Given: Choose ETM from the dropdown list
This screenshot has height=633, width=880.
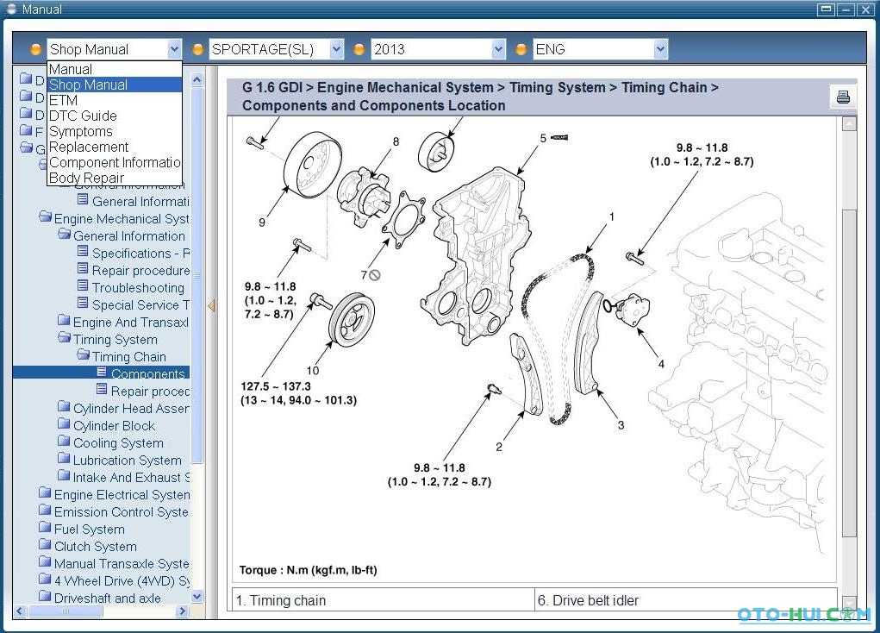Looking at the screenshot, I should click(x=115, y=101).
